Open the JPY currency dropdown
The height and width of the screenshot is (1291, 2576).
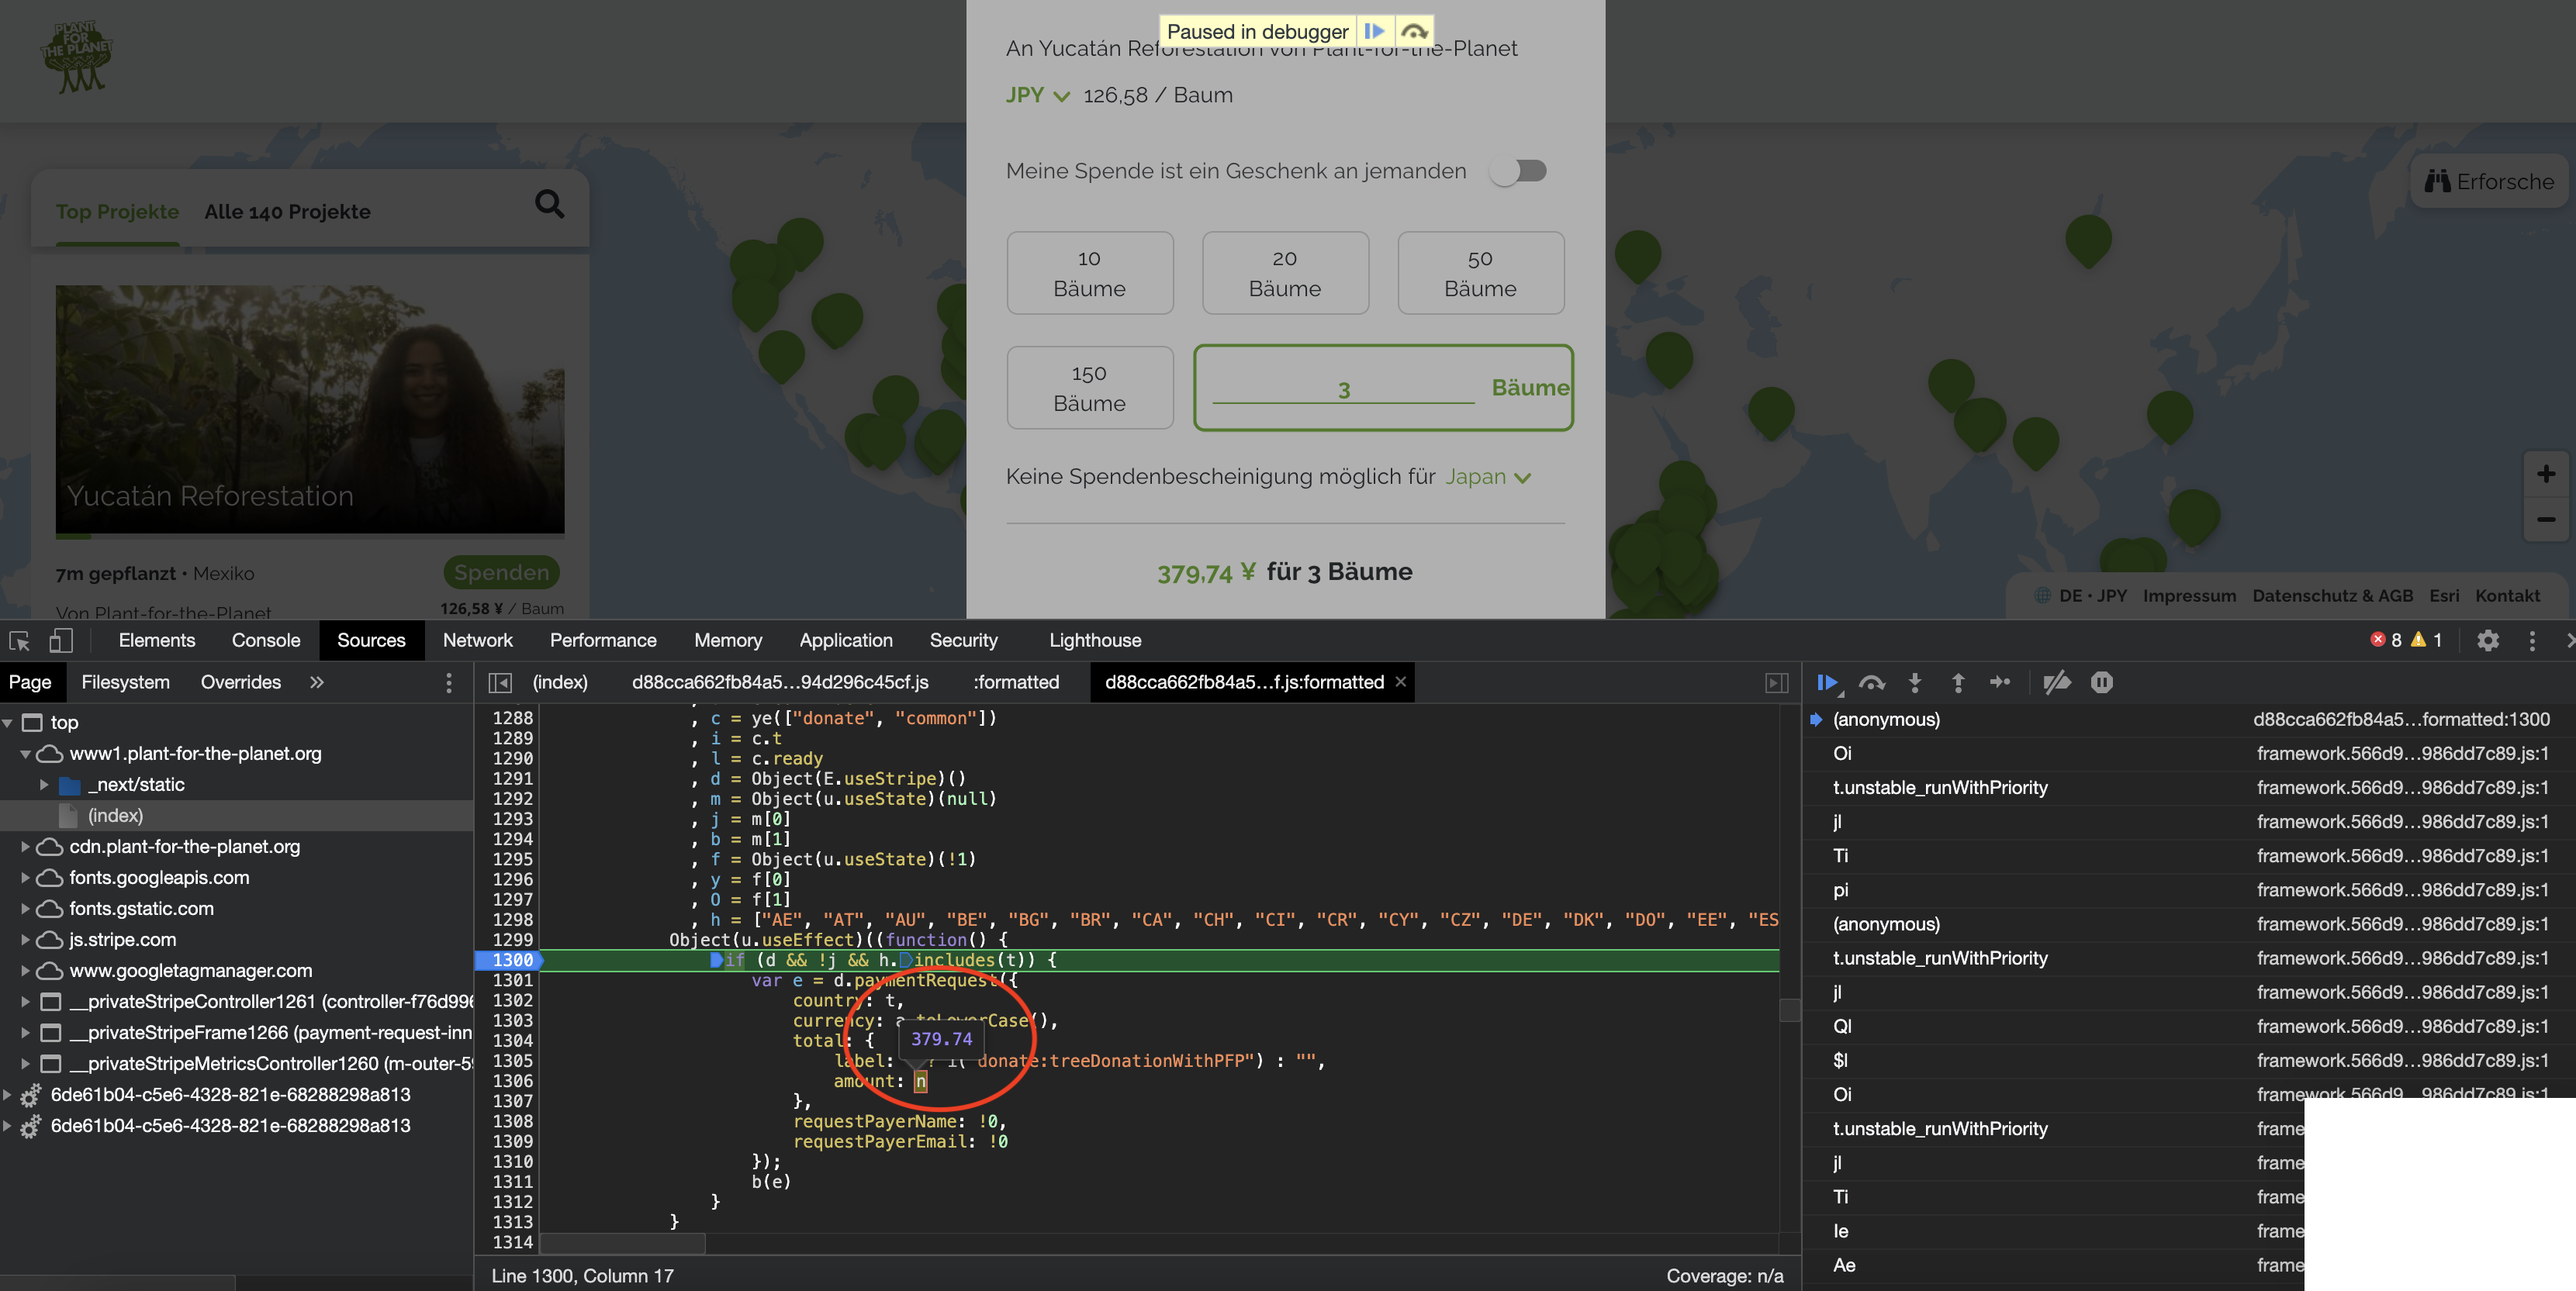click(x=1036, y=95)
